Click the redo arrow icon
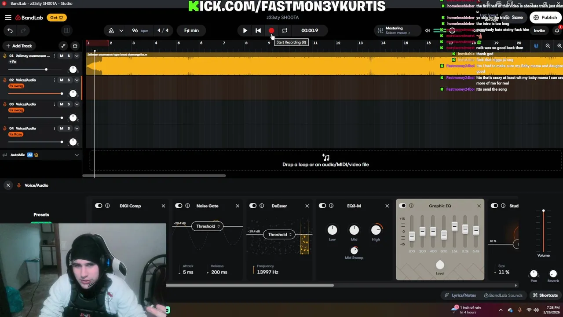Image resolution: width=563 pixels, height=317 pixels. pyautogui.click(x=23, y=30)
